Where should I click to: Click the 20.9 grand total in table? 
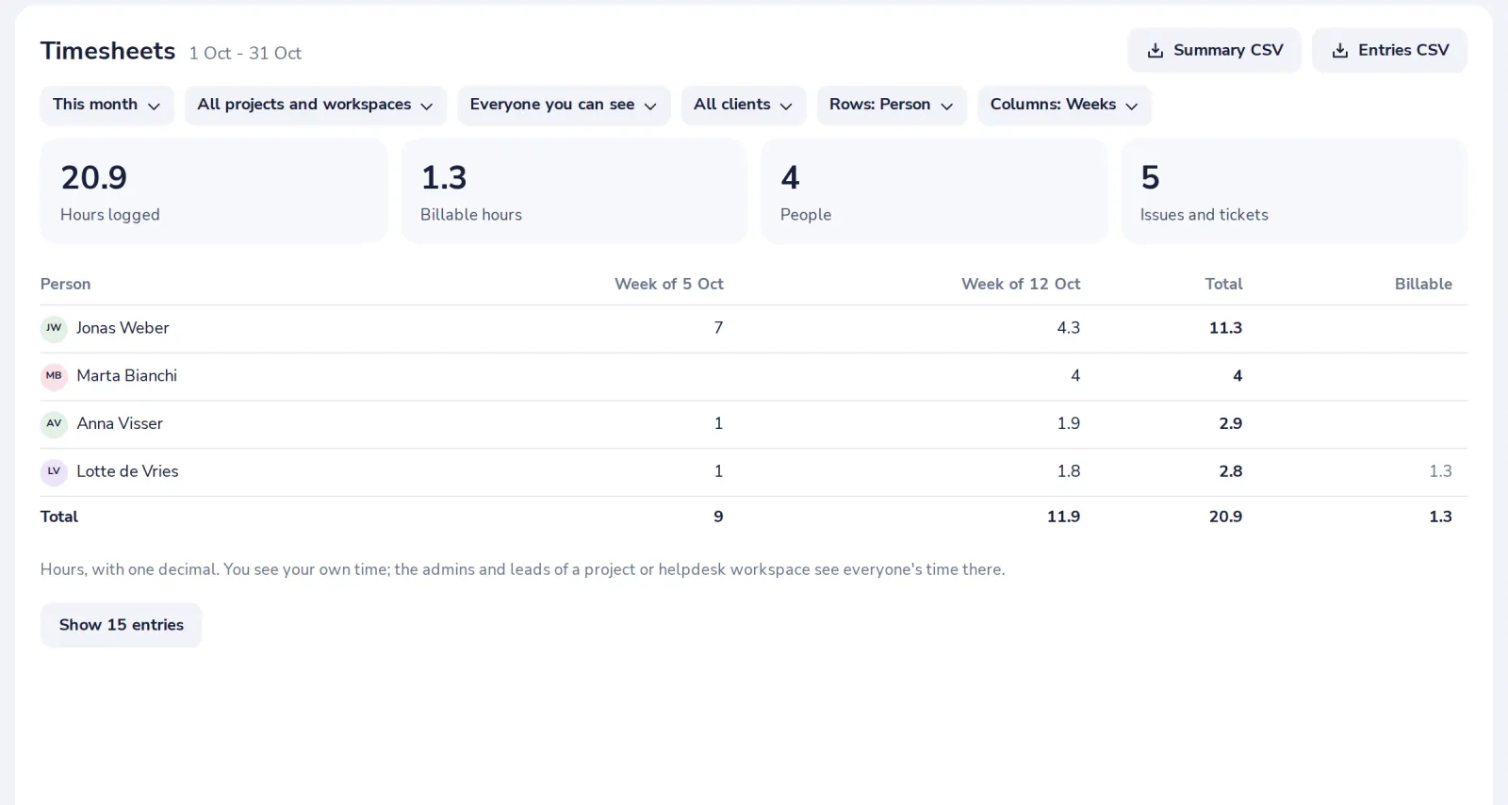tap(1225, 517)
